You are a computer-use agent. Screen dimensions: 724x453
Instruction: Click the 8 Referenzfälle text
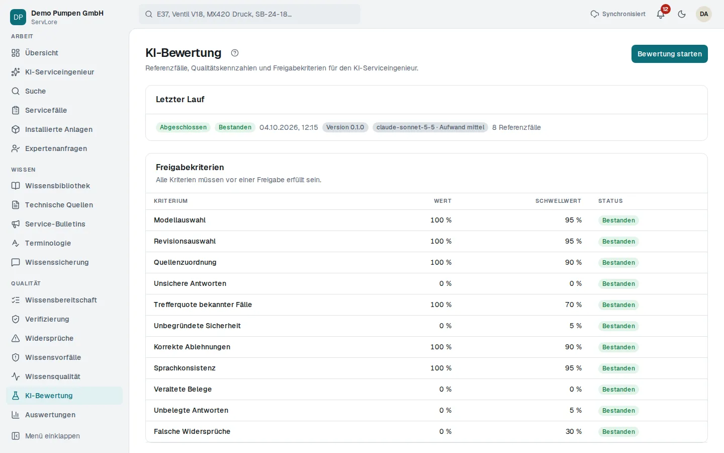tap(516, 127)
